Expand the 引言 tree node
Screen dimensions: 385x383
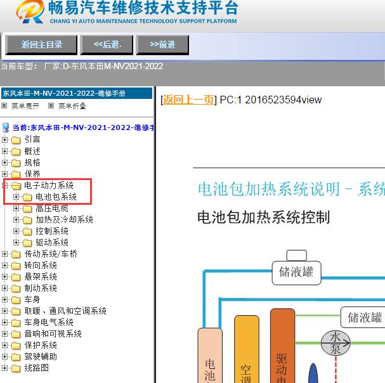[x=4, y=140]
